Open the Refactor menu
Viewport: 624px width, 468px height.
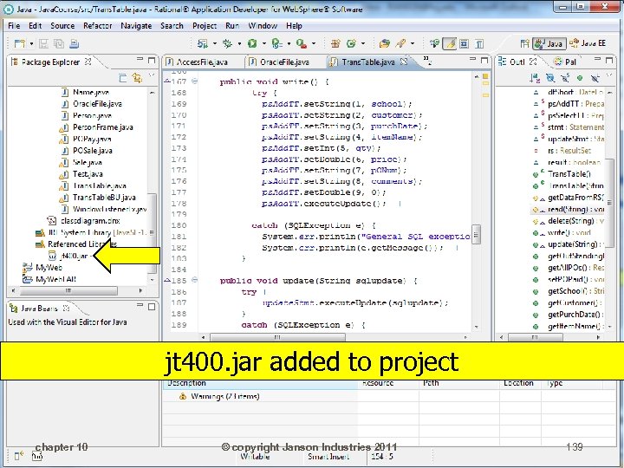tap(97, 25)
